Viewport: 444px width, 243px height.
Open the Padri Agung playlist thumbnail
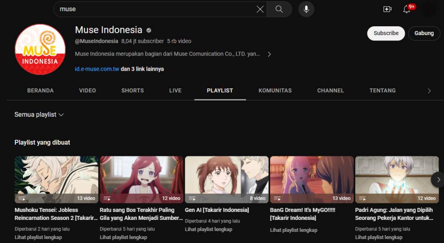click(x=397, y=179)
